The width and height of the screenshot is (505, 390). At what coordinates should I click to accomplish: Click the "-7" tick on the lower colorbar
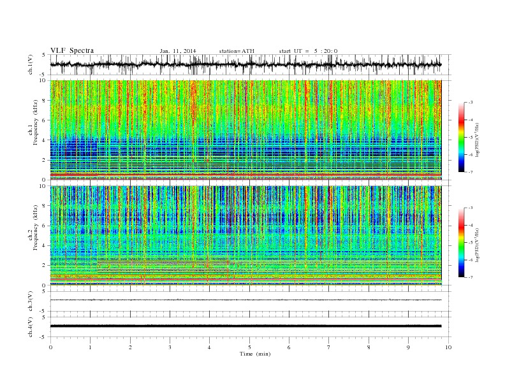click(471, 277)
